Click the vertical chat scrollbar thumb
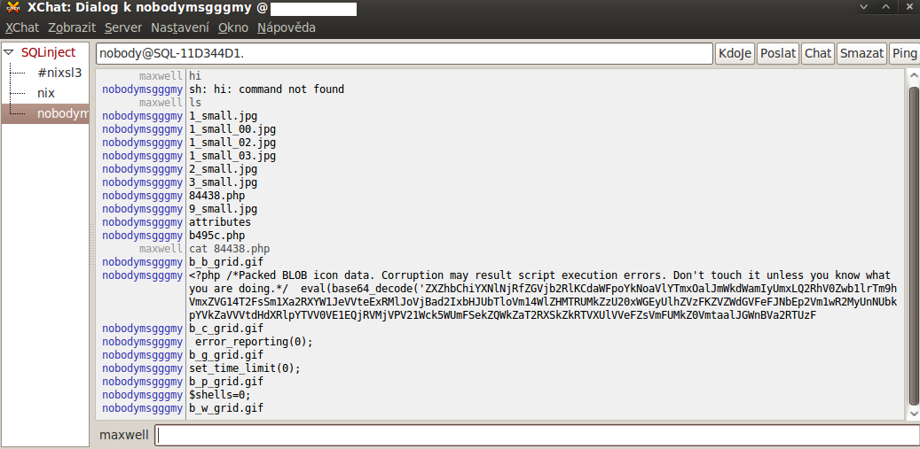The image size is (920, 449). 914,246
